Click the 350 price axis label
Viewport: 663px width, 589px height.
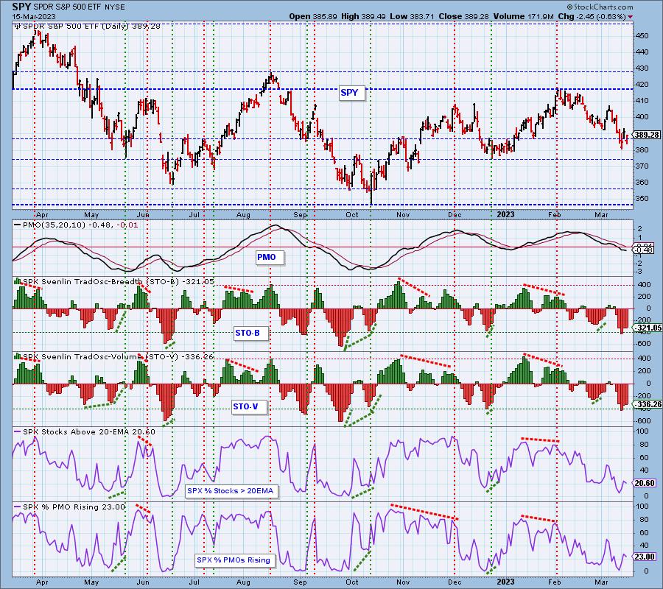coord(642,199)
